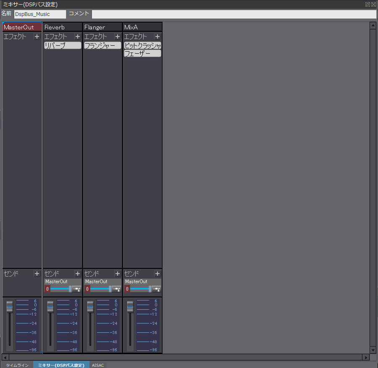Click Flanger send level slider
The width and height of the screenshot is (378, 368).
point(101,289)
